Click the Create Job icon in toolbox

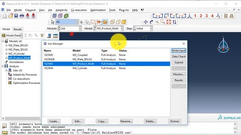(x=49, y=36)
